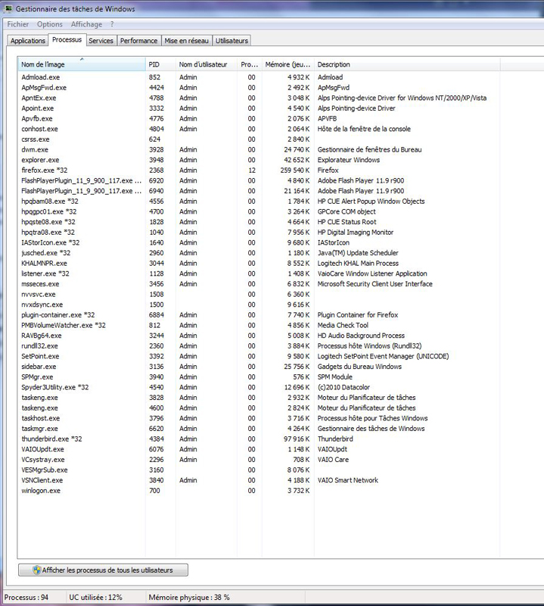Select the hpqgpc01.exe *32 process
544x606 pixels.
[x=260, y=212]
